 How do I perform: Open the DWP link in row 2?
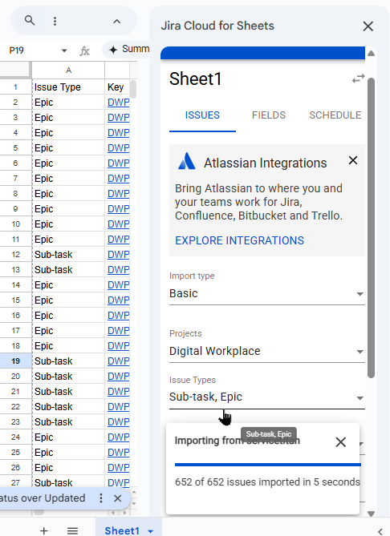[x=118, y=103]
